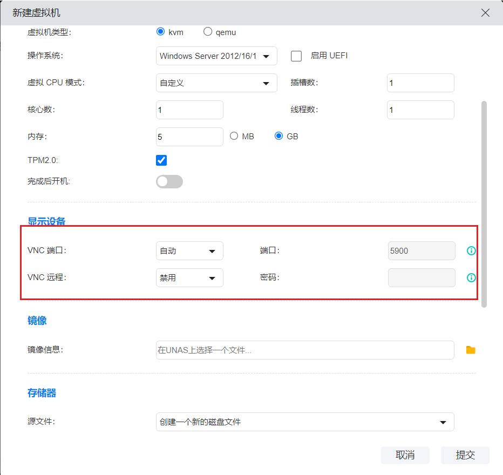Click the 镜像 section heading
The height and width of the screenshot is (475, 503).
(x=37, y=321)
